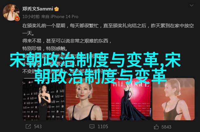
Task: Open first photo holding award trophy
Action: click(43, 99)
